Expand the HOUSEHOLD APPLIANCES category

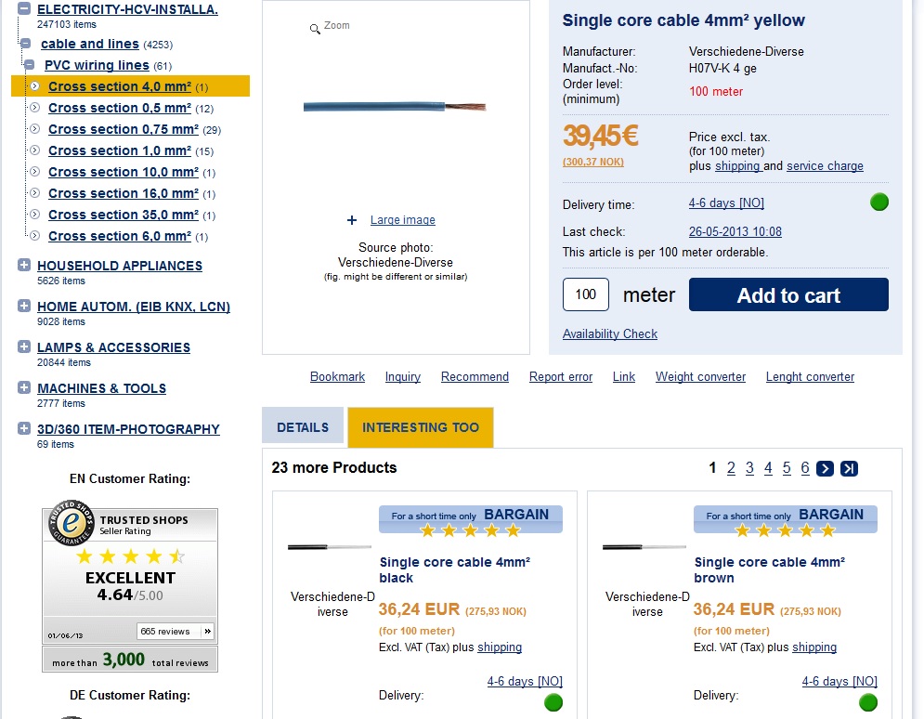point(24,266)
